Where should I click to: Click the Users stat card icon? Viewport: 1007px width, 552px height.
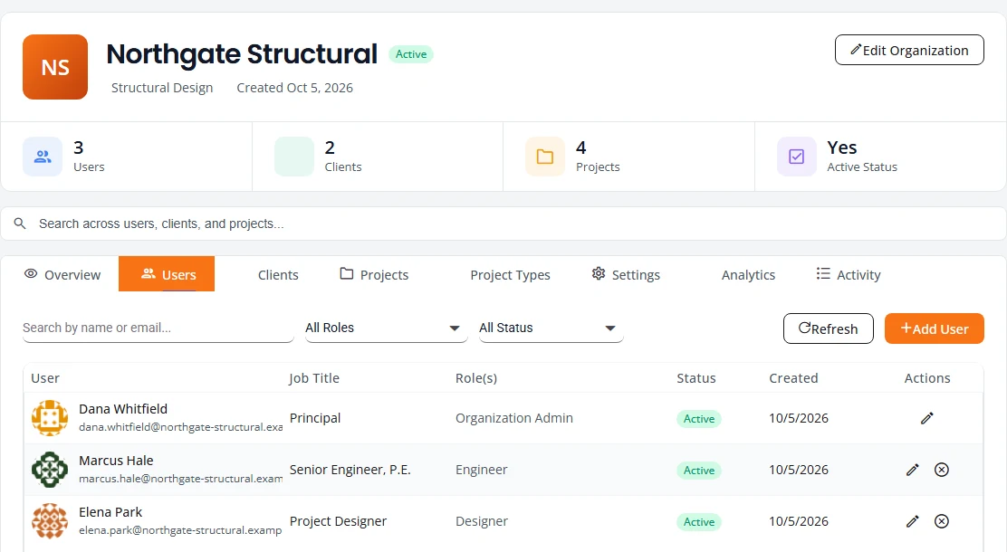(x=43, y=157)
